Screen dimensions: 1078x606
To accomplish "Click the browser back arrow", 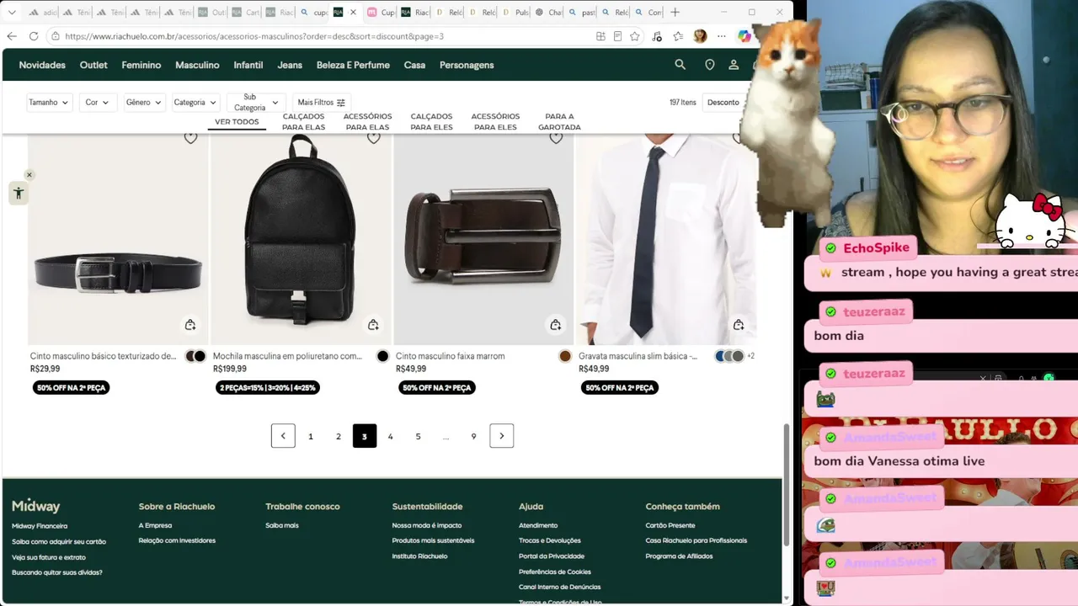I will tap(12, 36).
